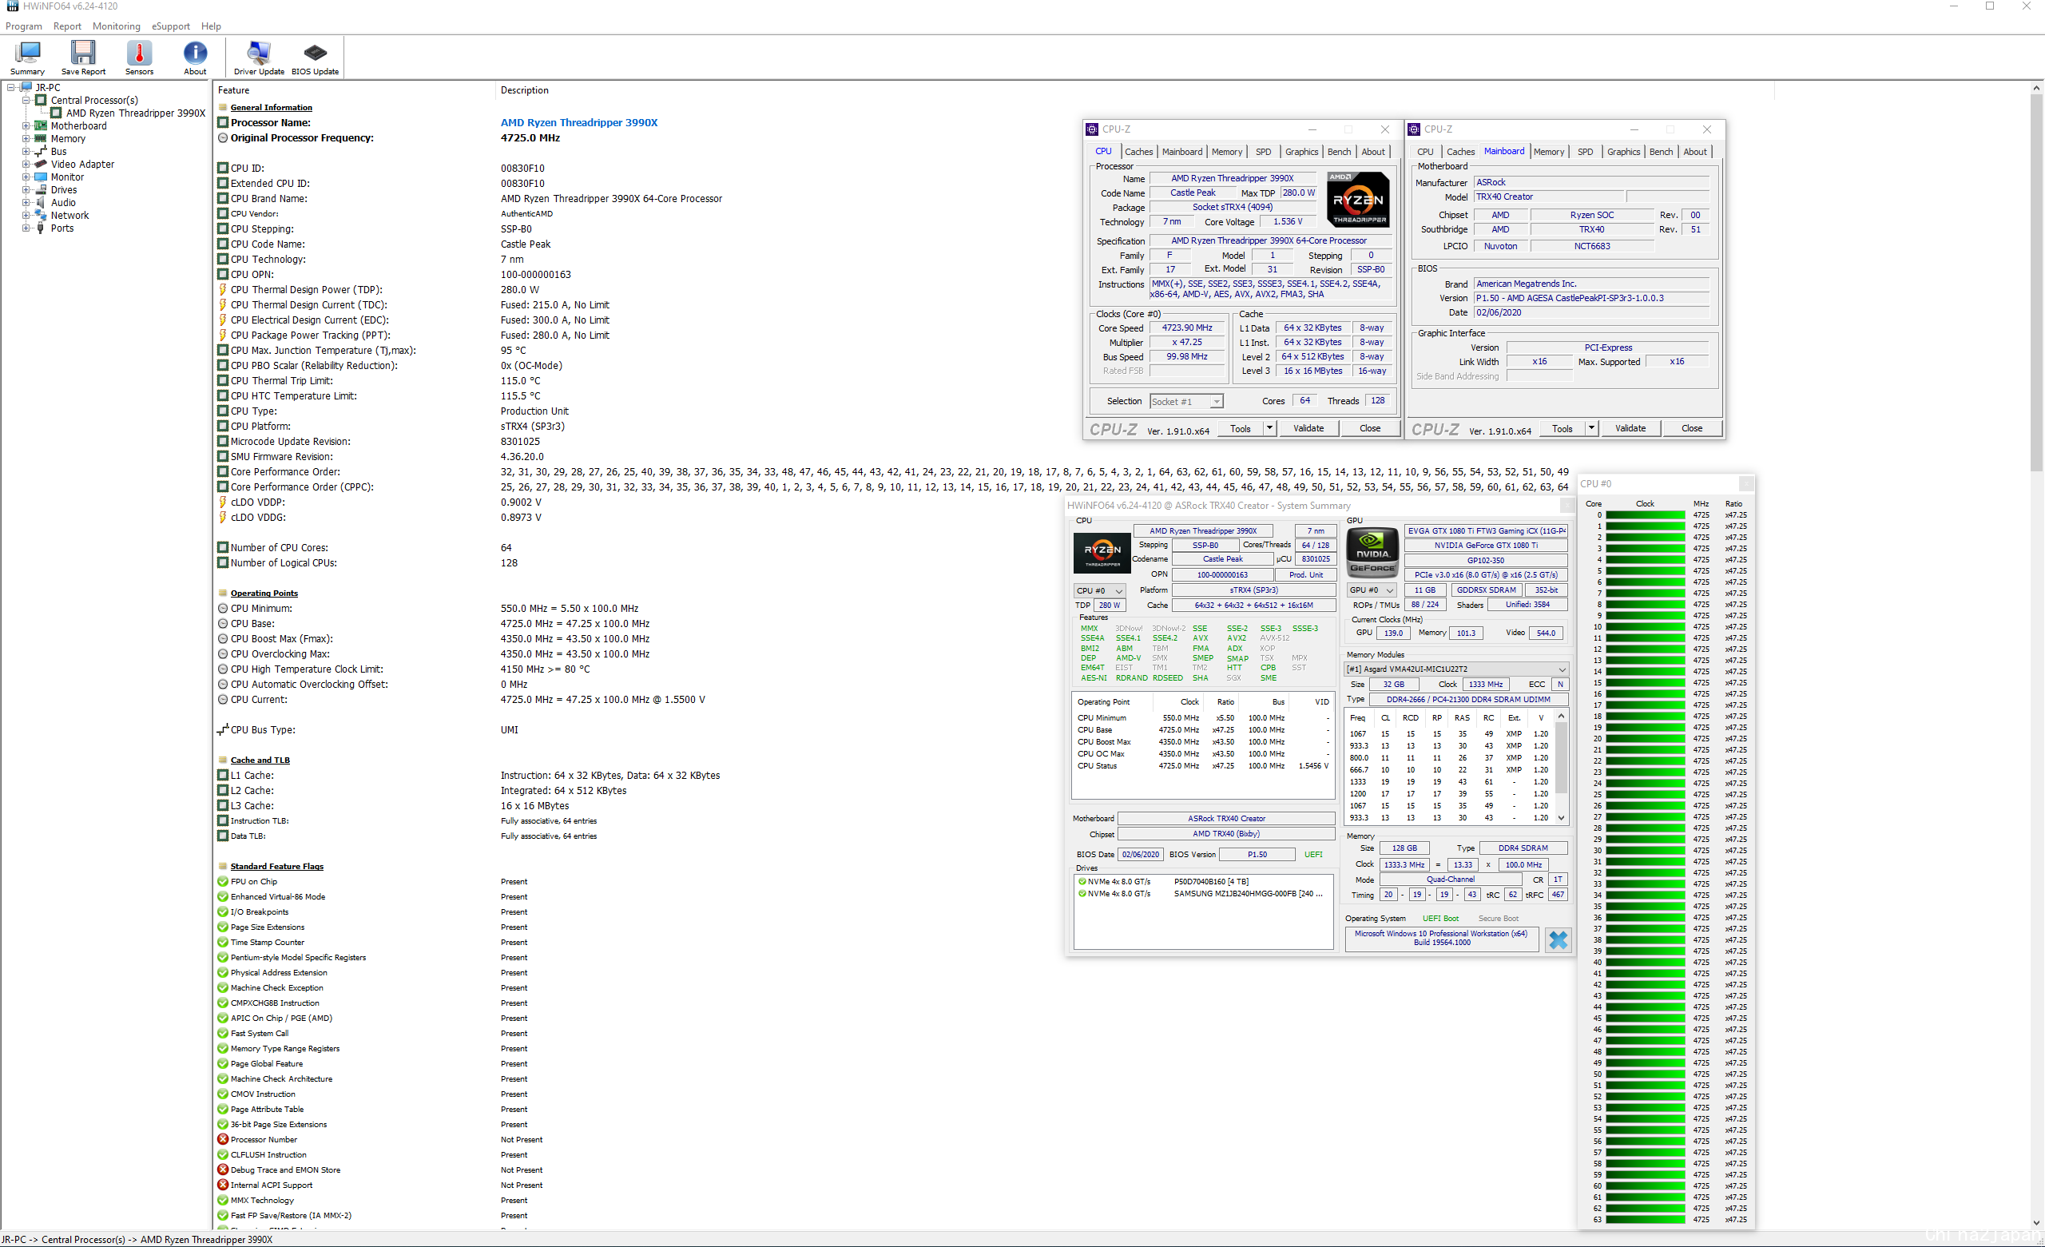
Task: Click the core 32 green clock bar
Action: [x=1645, y=872]
